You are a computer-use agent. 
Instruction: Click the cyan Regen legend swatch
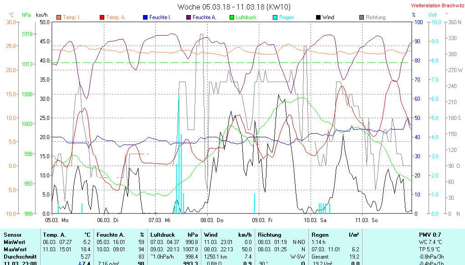(x=275, y=17)
